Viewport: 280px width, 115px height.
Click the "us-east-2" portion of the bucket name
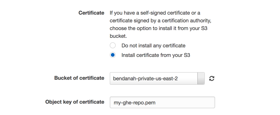[167, 78]
